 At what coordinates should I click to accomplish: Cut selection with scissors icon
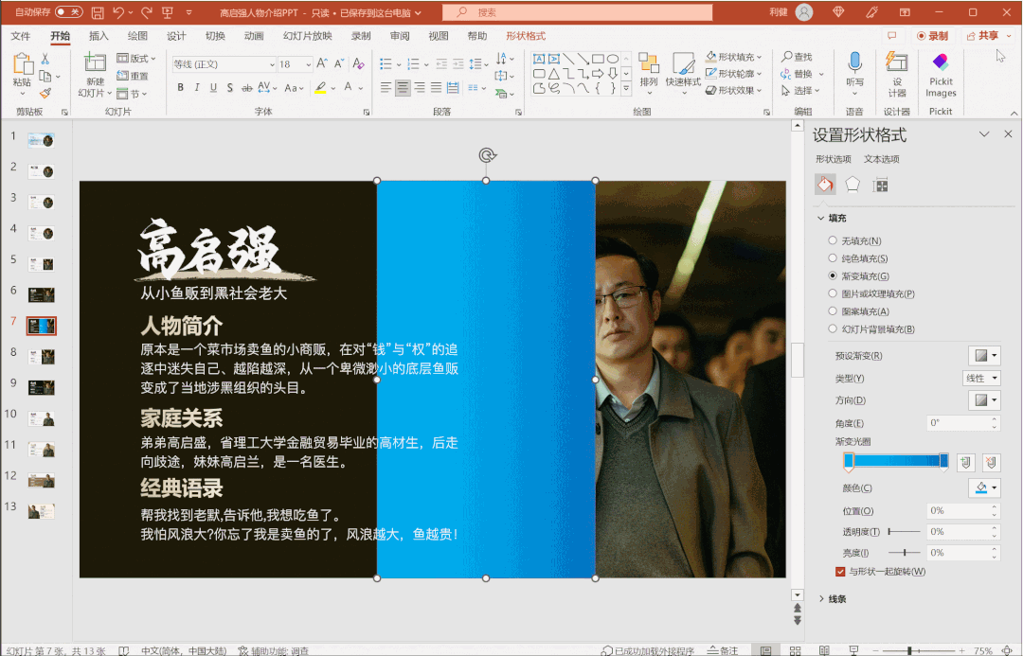(45, 60)
